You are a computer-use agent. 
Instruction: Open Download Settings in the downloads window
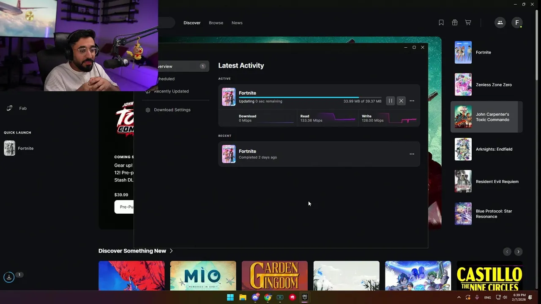pyautogui.click(x=172, y=110)
